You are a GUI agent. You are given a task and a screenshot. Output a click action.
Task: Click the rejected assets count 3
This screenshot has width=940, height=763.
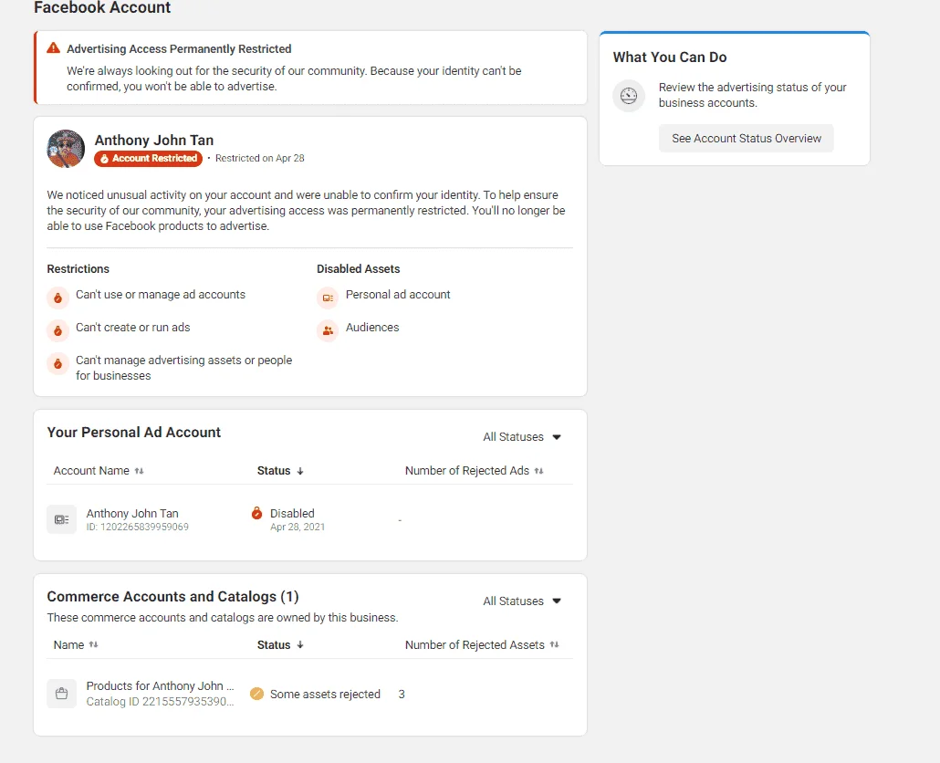coord(402,694)
